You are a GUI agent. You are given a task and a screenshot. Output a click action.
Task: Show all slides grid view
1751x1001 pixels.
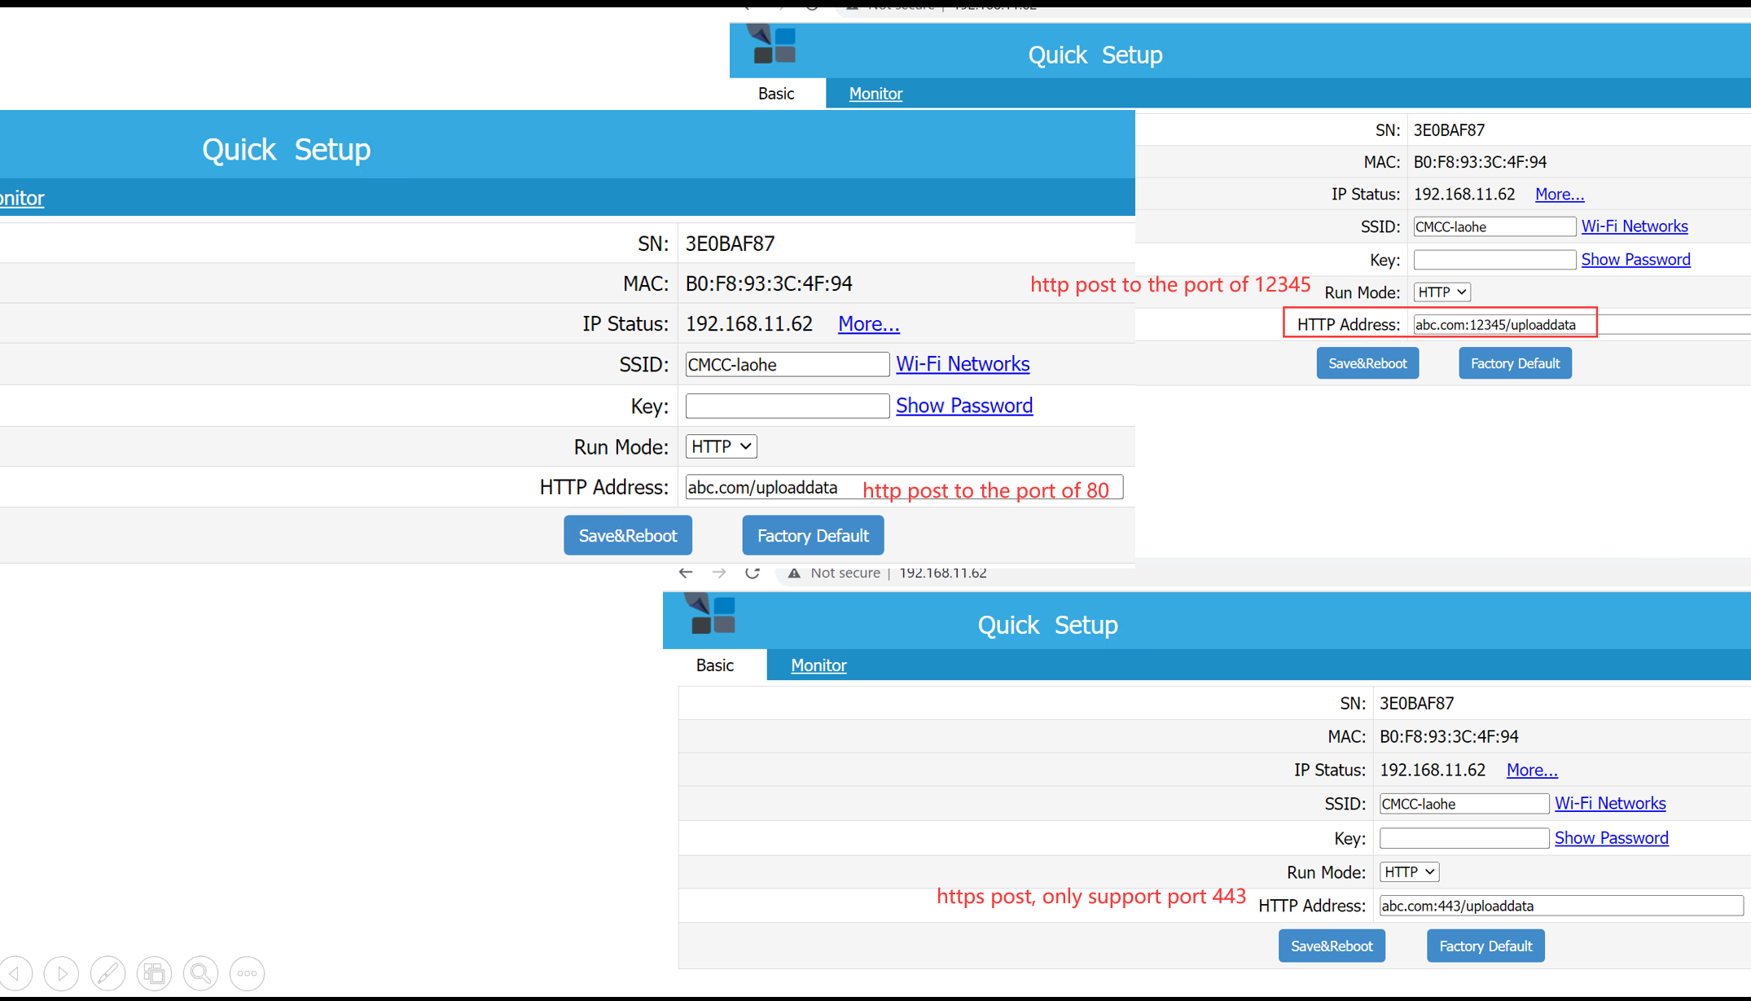click(x=154, y=973)
